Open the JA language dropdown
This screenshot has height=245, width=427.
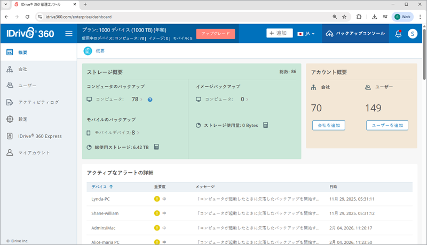click(306, 34)
